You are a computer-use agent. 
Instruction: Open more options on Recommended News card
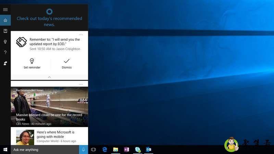[81, 84]
